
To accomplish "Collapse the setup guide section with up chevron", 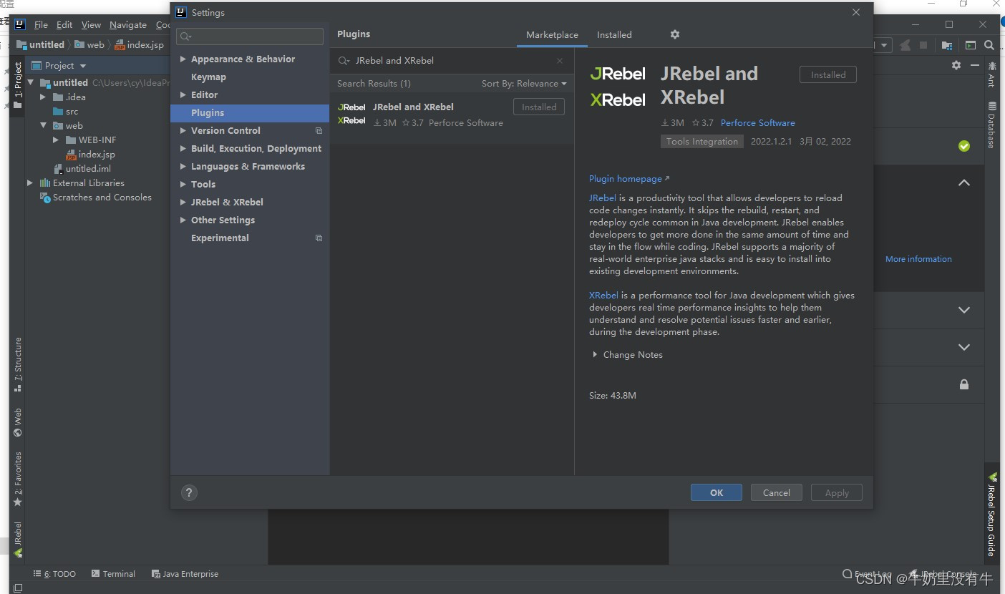I will 964,183.
